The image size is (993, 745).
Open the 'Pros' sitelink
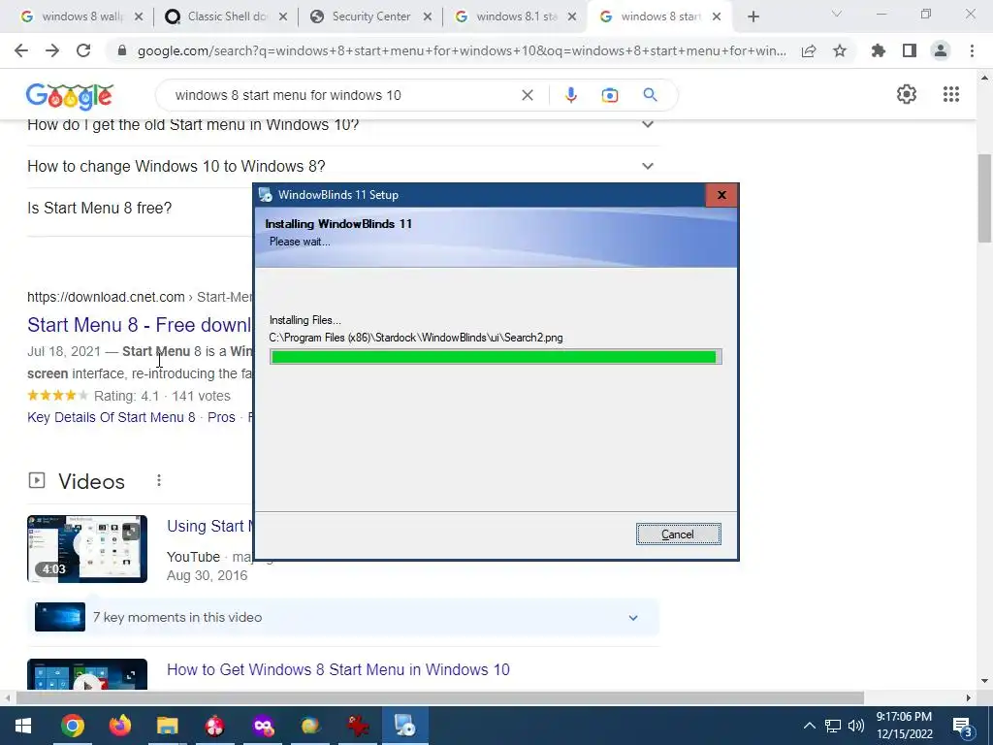221,417
